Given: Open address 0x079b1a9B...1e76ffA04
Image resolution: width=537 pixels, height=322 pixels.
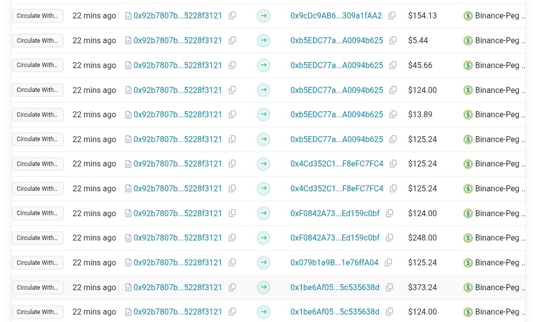Looking at the screenshot, I should click(334, 262).
